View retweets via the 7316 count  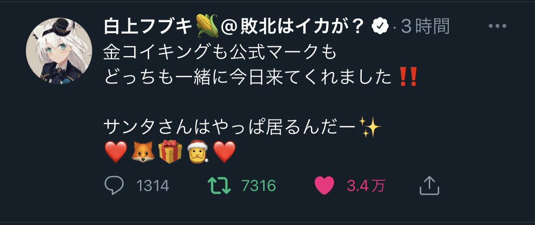259,186
